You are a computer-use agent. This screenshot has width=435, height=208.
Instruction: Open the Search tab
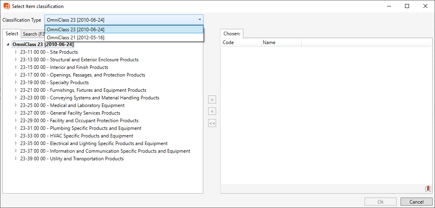point(32,34)
